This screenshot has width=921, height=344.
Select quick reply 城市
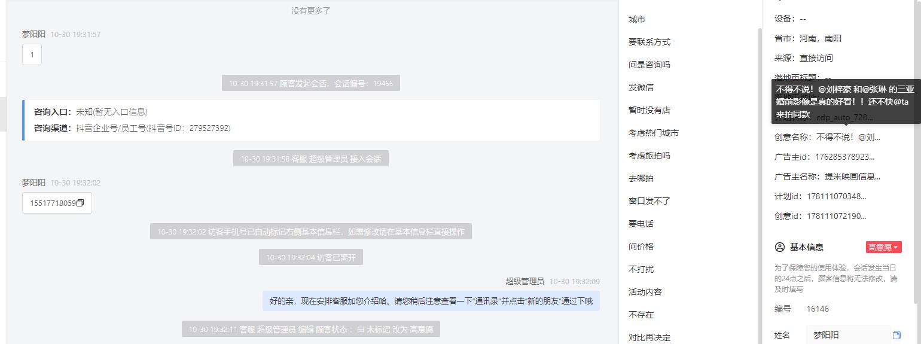click(637, 19)
